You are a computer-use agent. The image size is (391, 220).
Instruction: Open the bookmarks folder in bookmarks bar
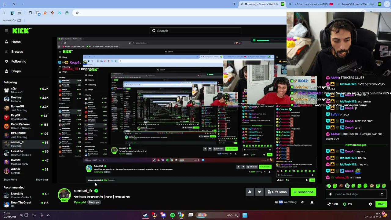coord(12,20)
